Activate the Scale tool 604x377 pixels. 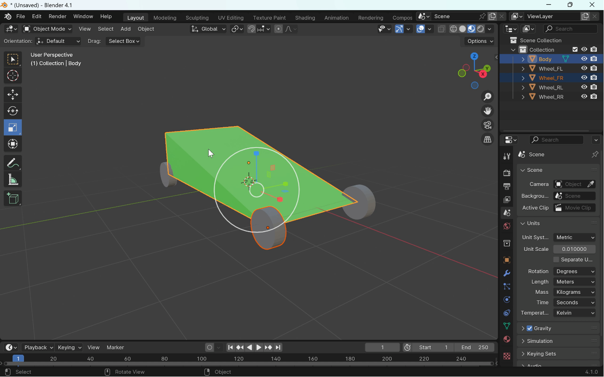click(x=13, y=128)
